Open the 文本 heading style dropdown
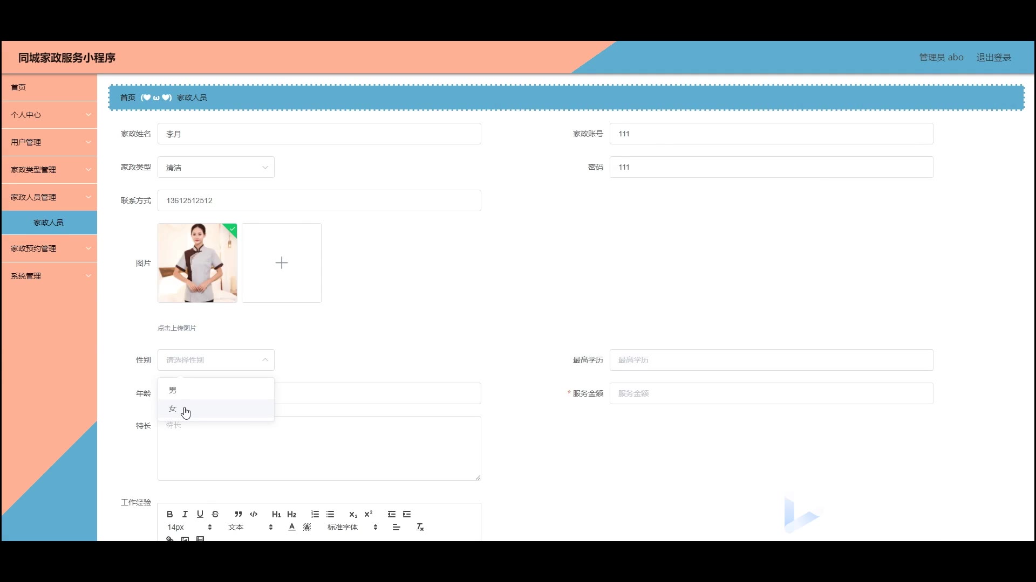The height and width of the screenshot is (582, 1036). pyautogui.click(x=250, y=527)
